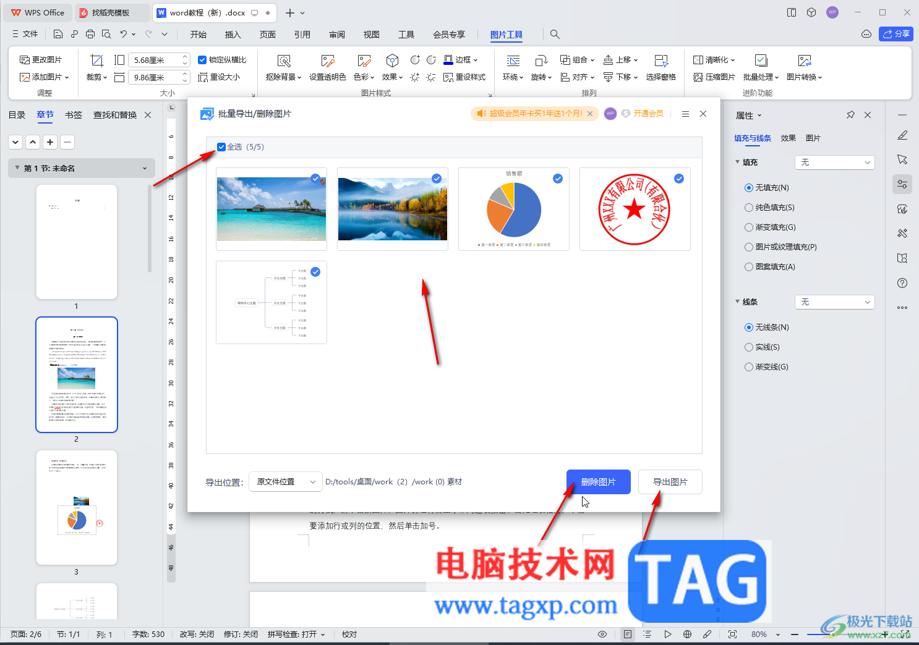Select 图案填充(A) radio option
The height and width of the screenshot is (645, 919).
[x=749, y=267]
